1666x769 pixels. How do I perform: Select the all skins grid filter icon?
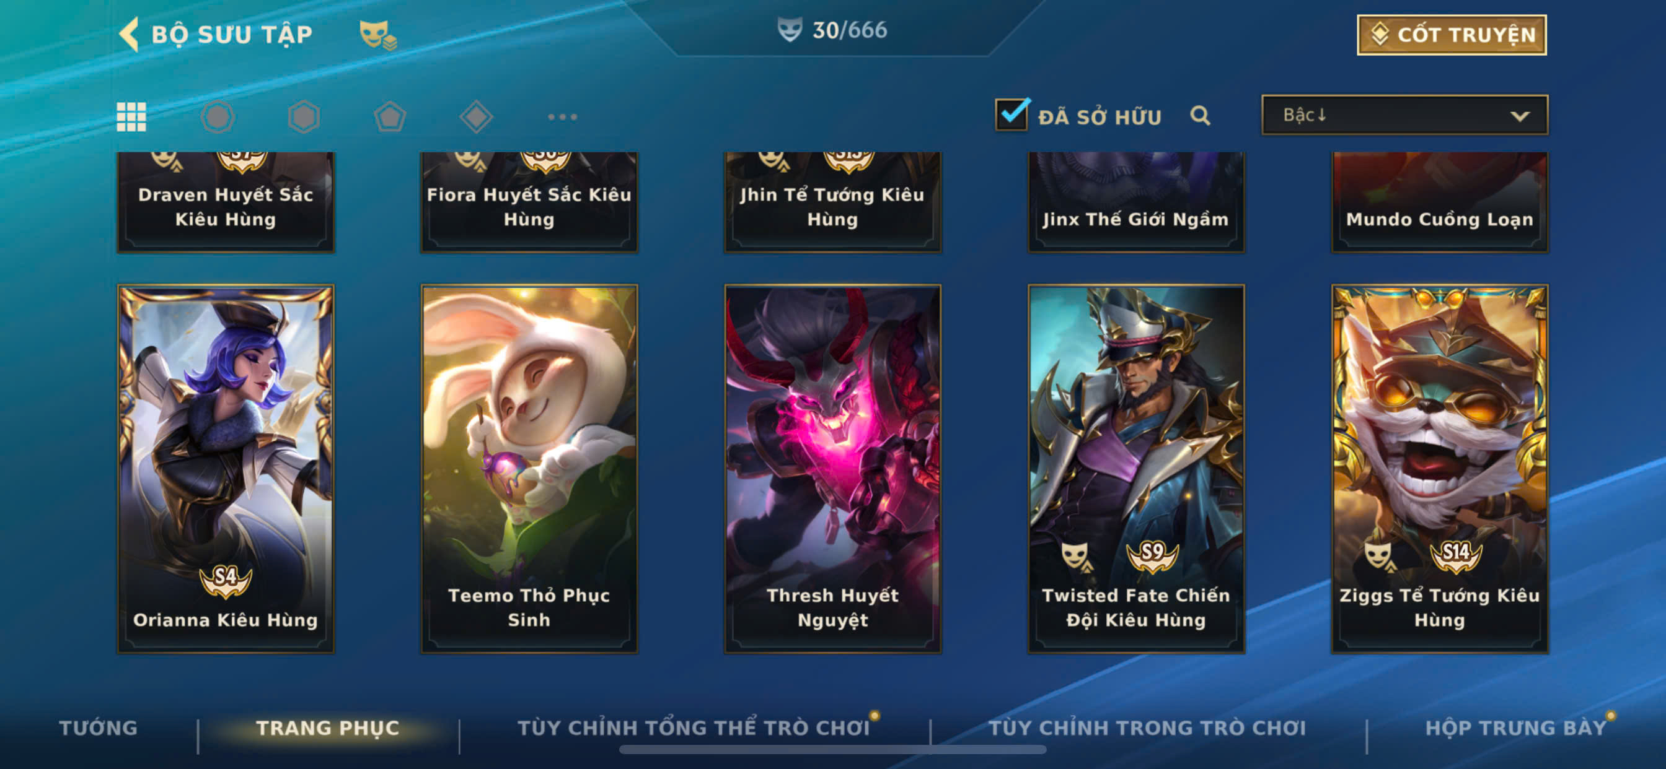pos(131,117)
